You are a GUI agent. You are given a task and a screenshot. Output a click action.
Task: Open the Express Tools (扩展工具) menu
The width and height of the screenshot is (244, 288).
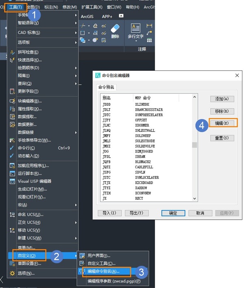coord(92,7)
